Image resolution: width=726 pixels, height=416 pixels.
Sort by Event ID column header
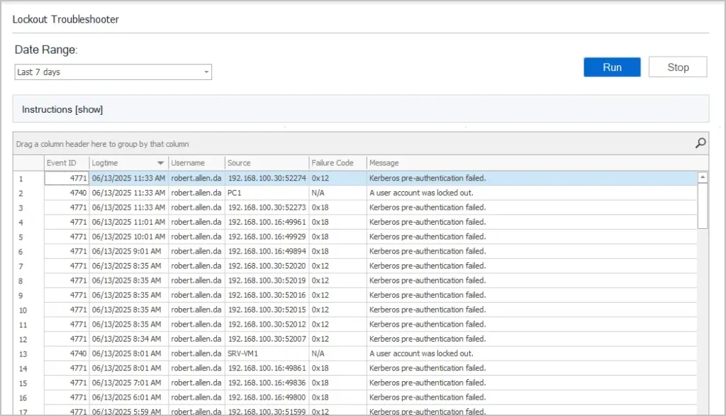coord(67,163)
